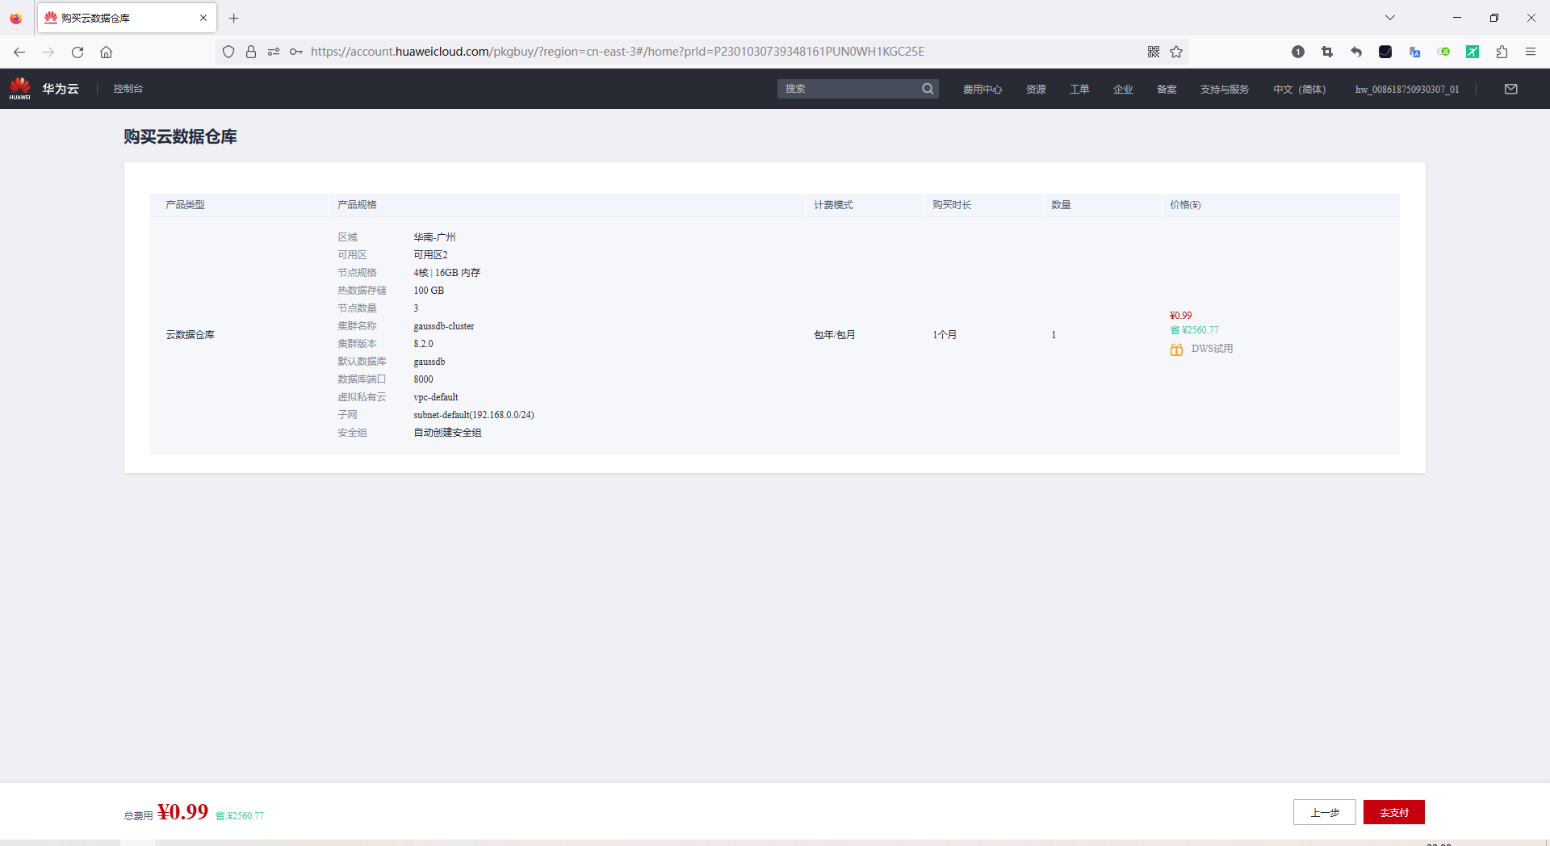Open the 资源 menu
This screenshot has height=846, width=1550.
(x=1036, y=89)
